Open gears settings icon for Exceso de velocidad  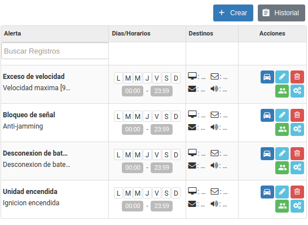(x=297, y=91)
